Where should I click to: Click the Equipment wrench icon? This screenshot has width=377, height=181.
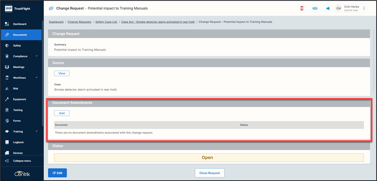(7, 99)
